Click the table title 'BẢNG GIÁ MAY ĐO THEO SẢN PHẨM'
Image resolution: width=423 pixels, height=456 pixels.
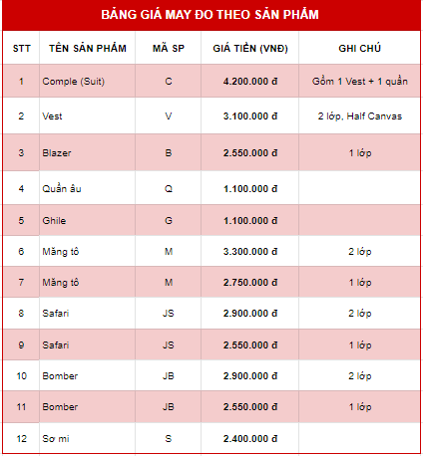pos(210,15)
